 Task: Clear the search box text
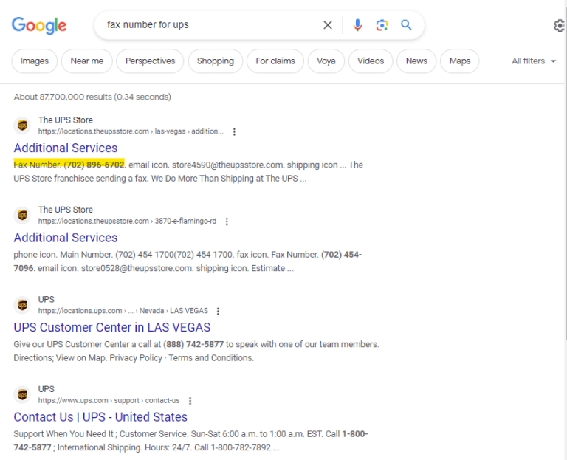pyautogui.click(x=328, y=25)
